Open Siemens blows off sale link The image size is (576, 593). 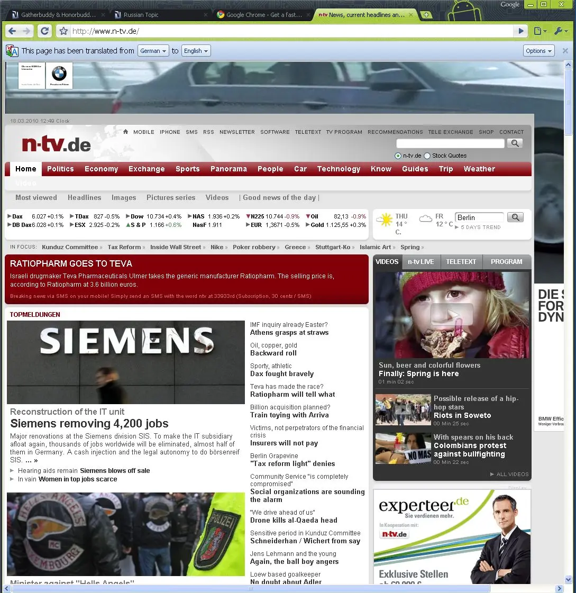coord(115,471)
